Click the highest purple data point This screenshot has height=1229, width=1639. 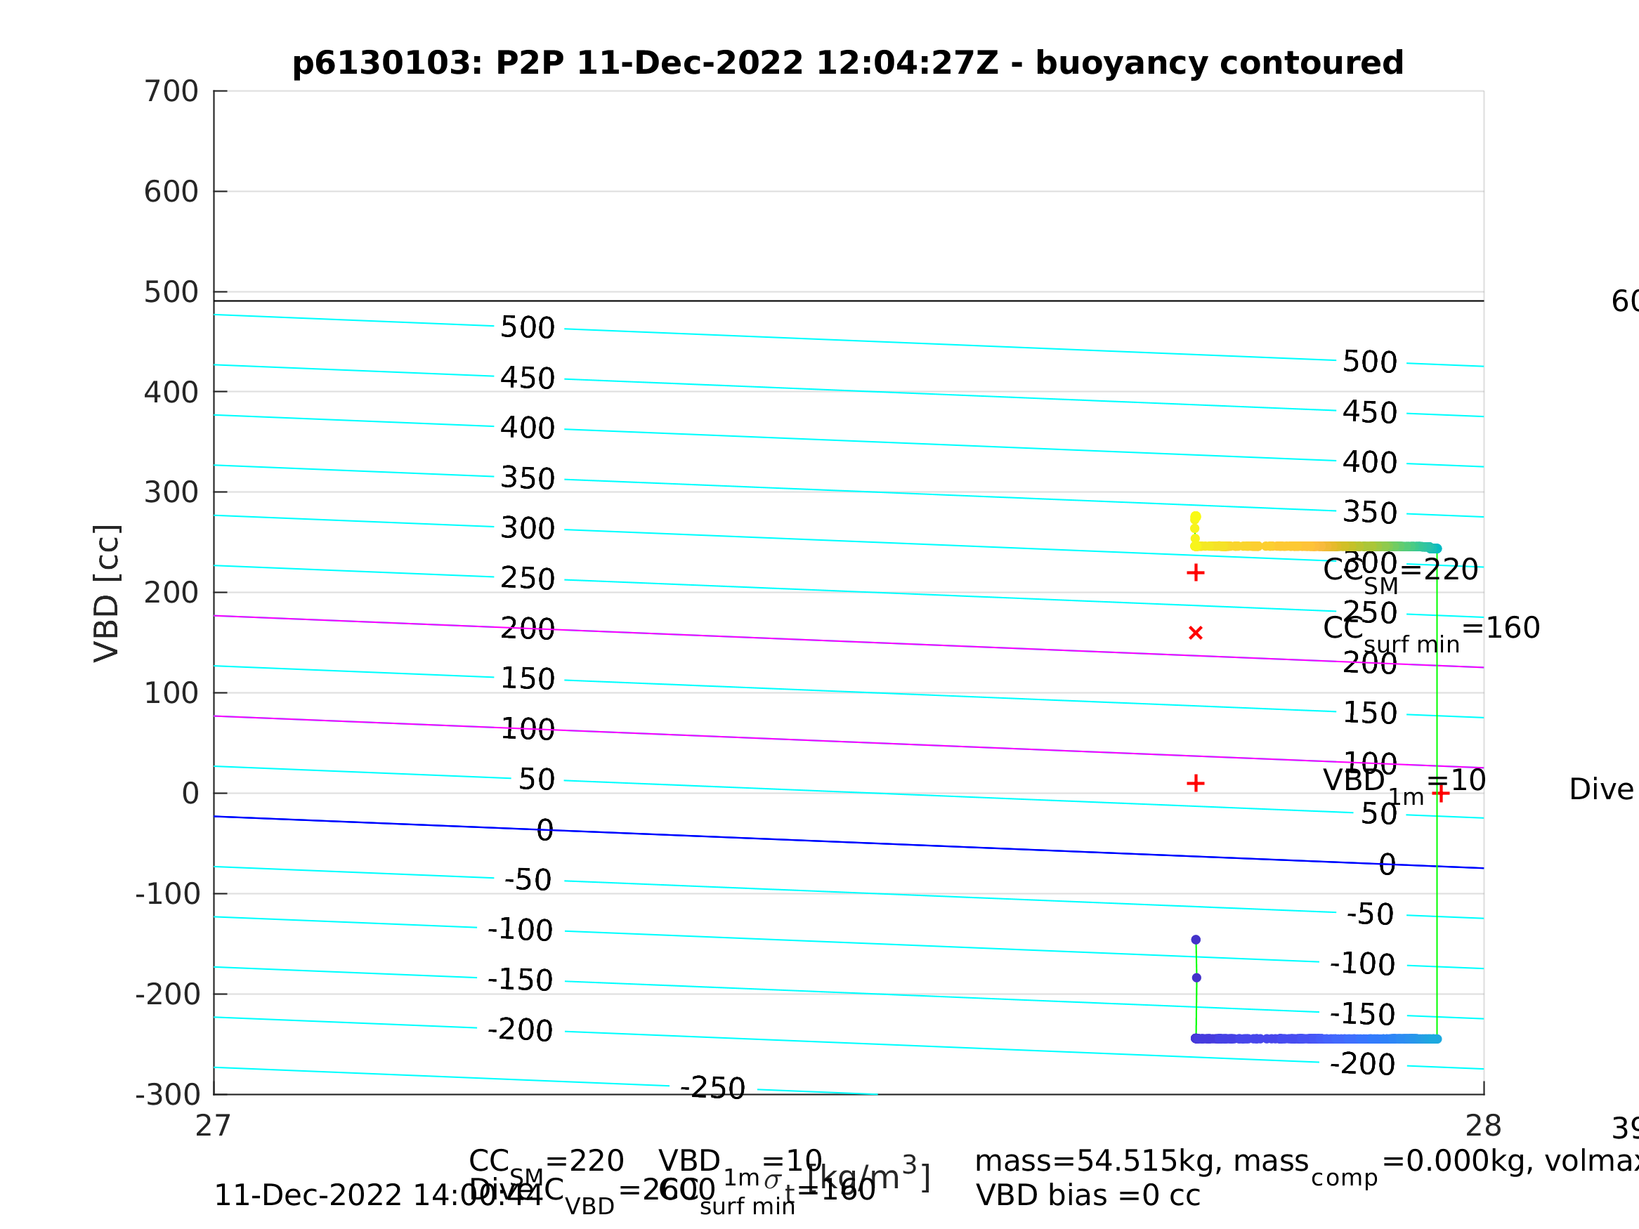click(x=1196, y=940)
